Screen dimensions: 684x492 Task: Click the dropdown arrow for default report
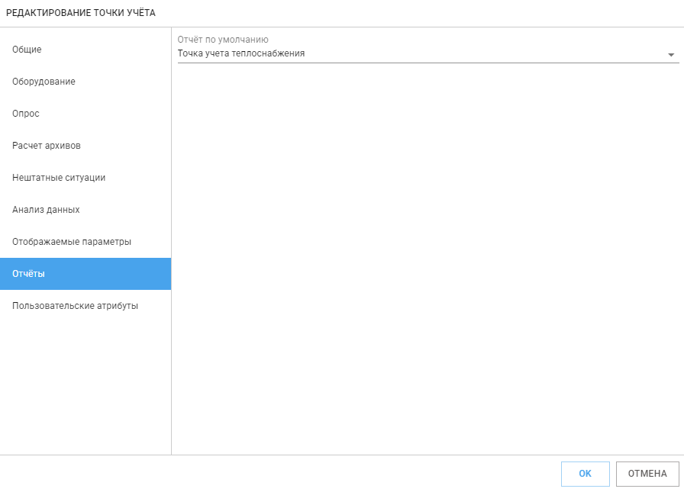point(671,55)
